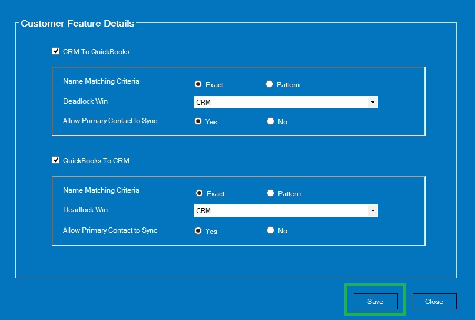
Task: Open Deadlock Win dropdown arrow in QuickBooks To CRM
Action: 373,210
